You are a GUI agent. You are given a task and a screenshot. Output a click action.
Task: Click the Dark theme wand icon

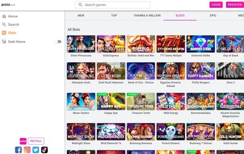(x=4, y=42)
